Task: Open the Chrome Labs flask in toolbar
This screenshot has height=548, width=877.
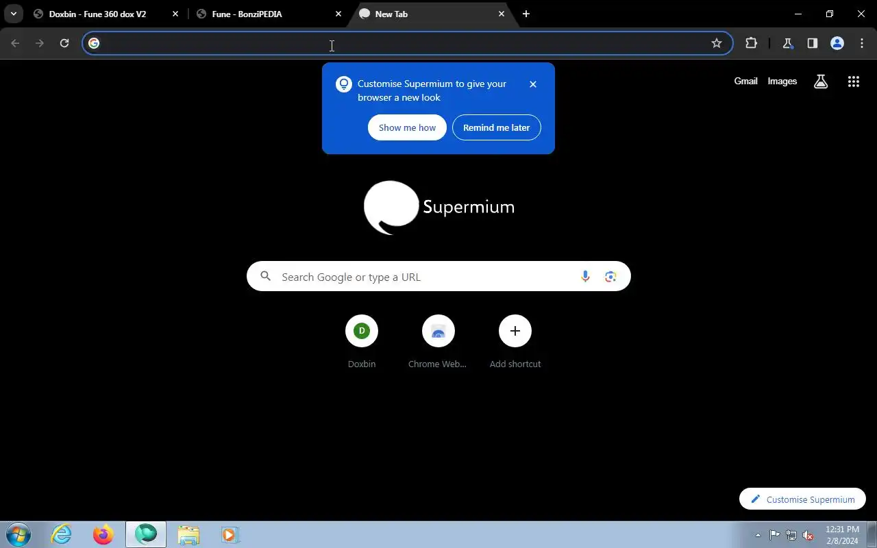Action: click(x=787, y=43)
